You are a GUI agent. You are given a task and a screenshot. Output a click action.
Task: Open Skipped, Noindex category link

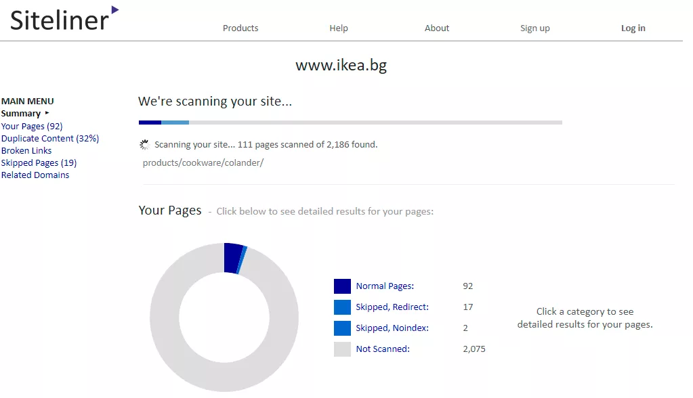click(x=392, y=328)
